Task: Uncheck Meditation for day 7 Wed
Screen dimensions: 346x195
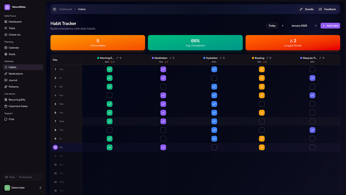Action: click(163, 121)
